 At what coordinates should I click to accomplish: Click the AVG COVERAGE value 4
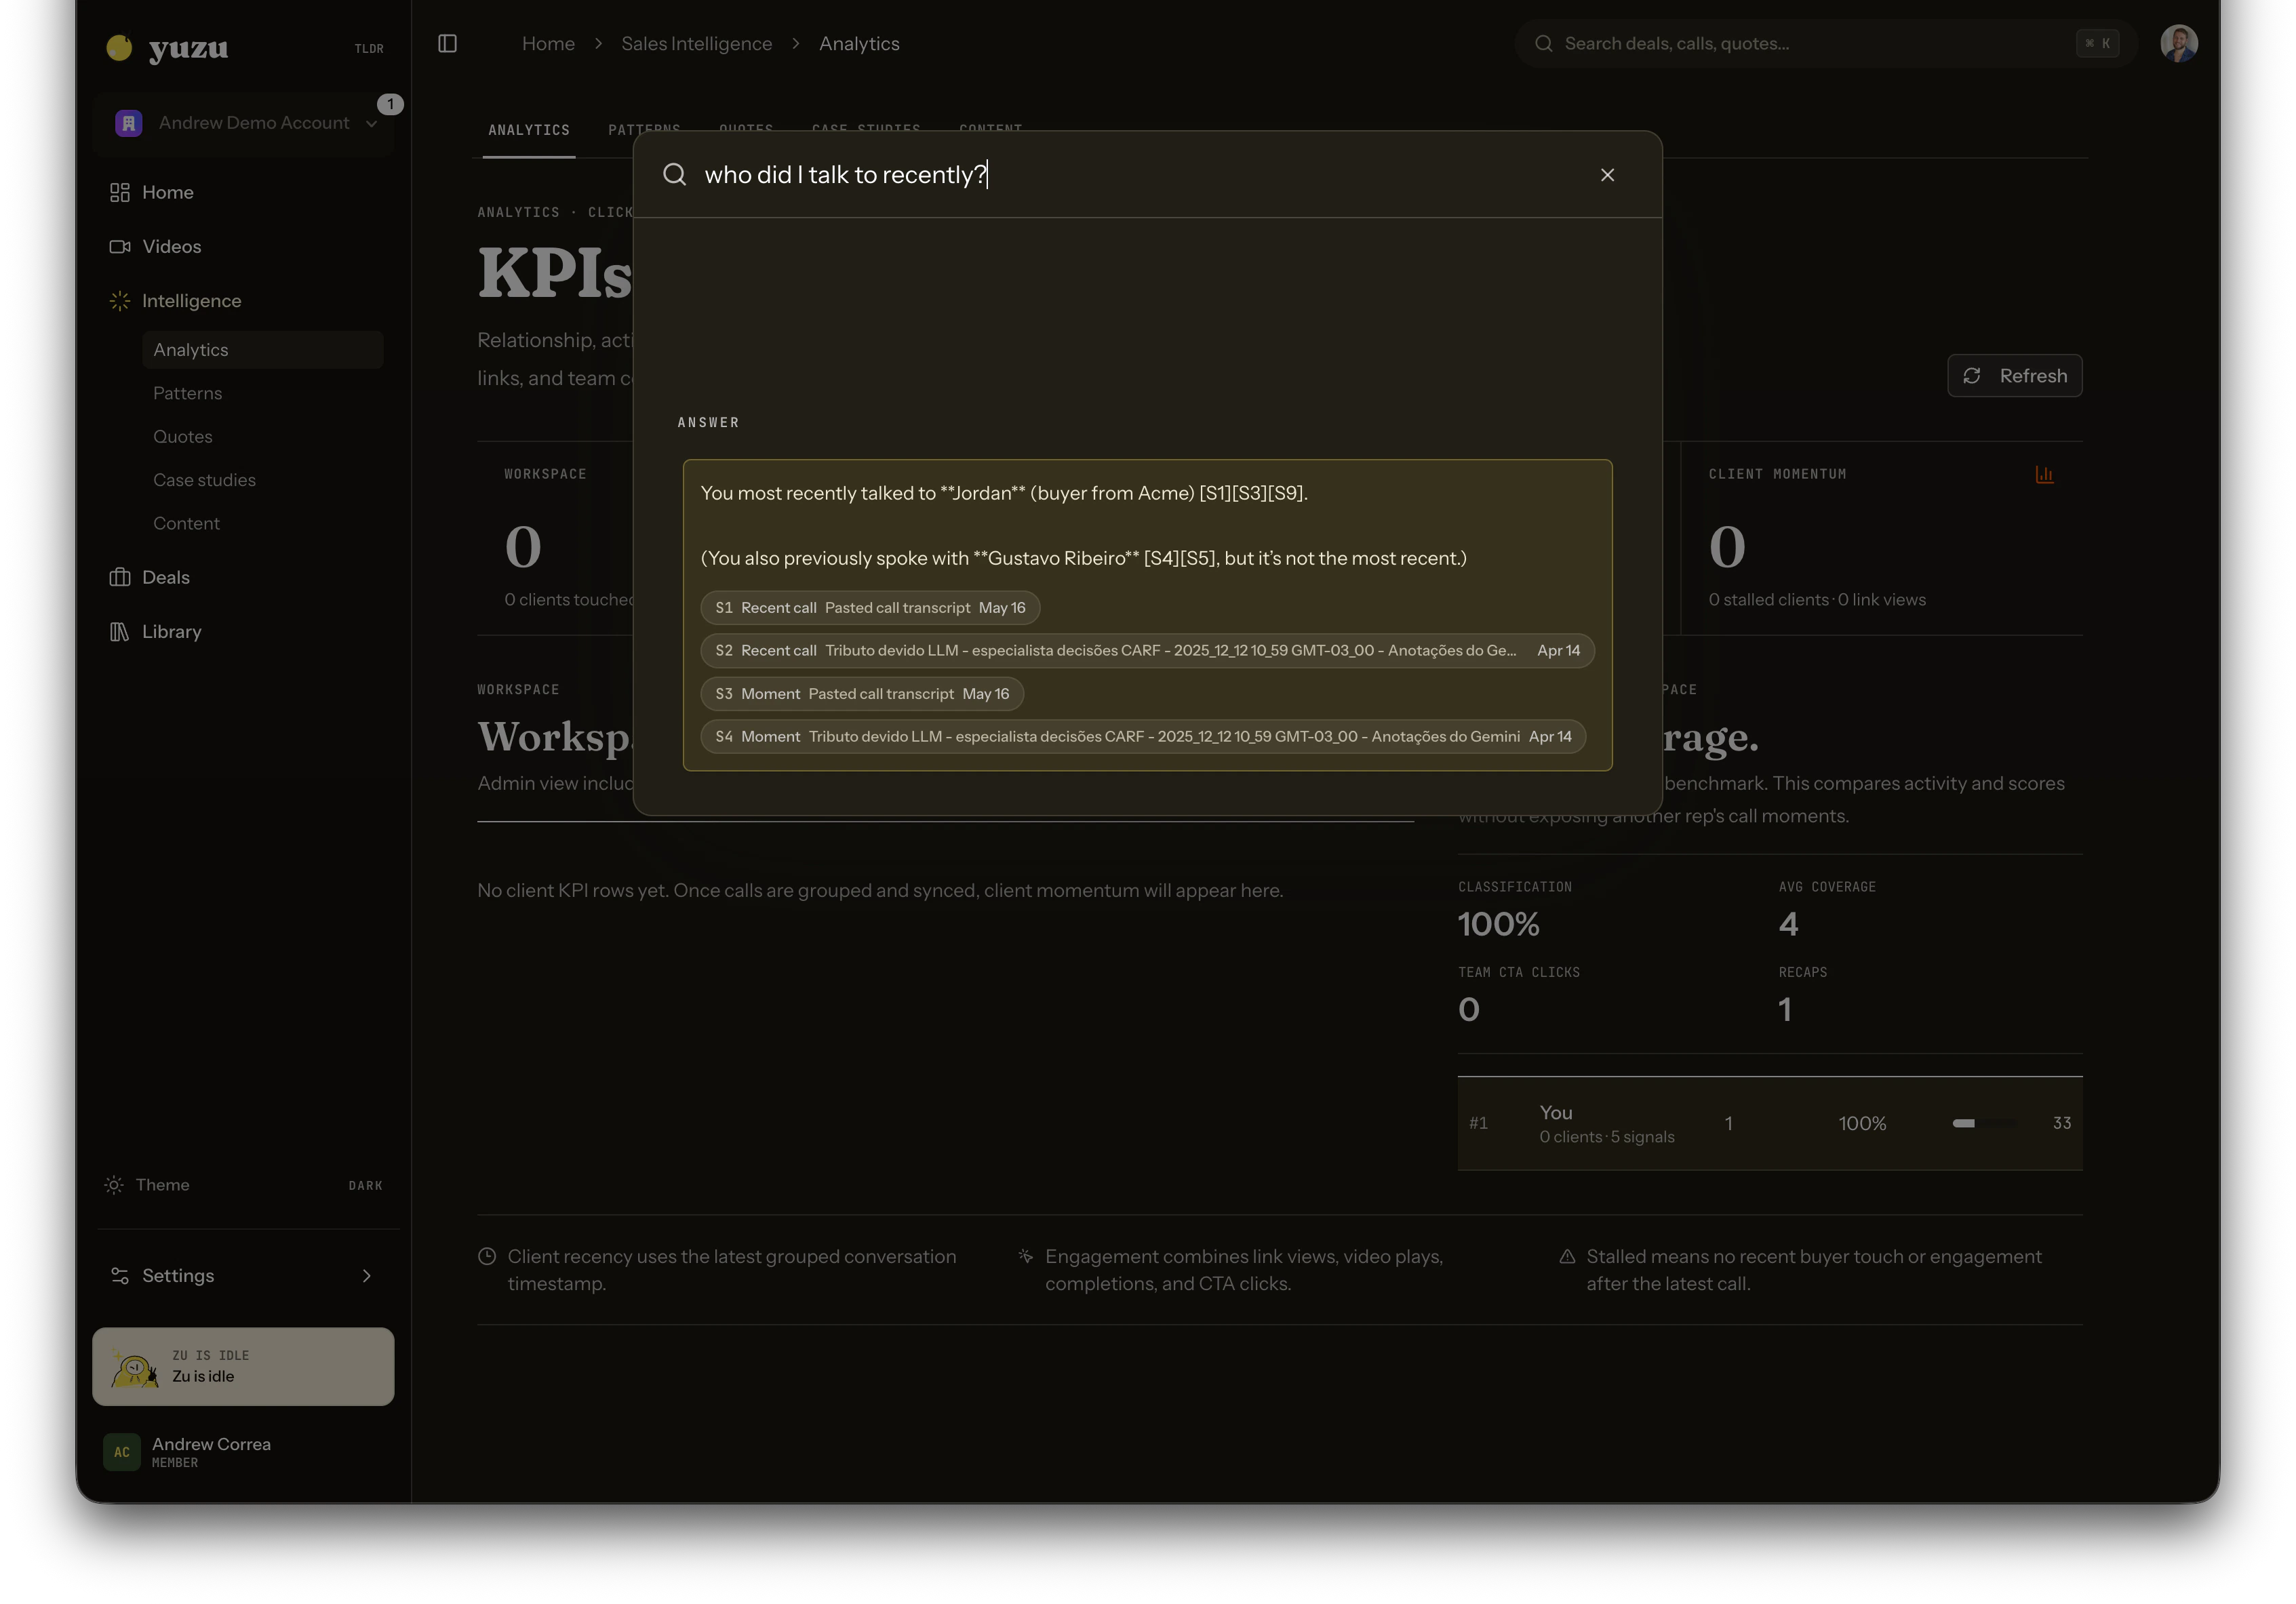point(1788,924)
